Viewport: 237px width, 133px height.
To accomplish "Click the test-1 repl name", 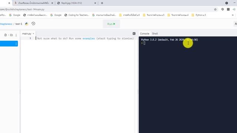I will pos(19,24).
